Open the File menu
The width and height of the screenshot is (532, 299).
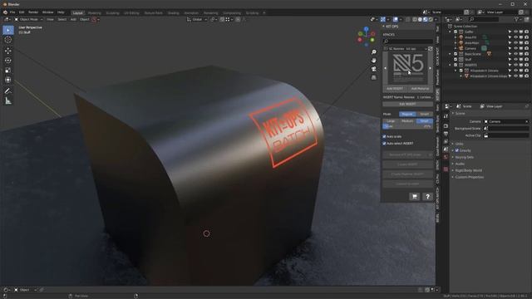pyautogui.click(x=12, y=12)
